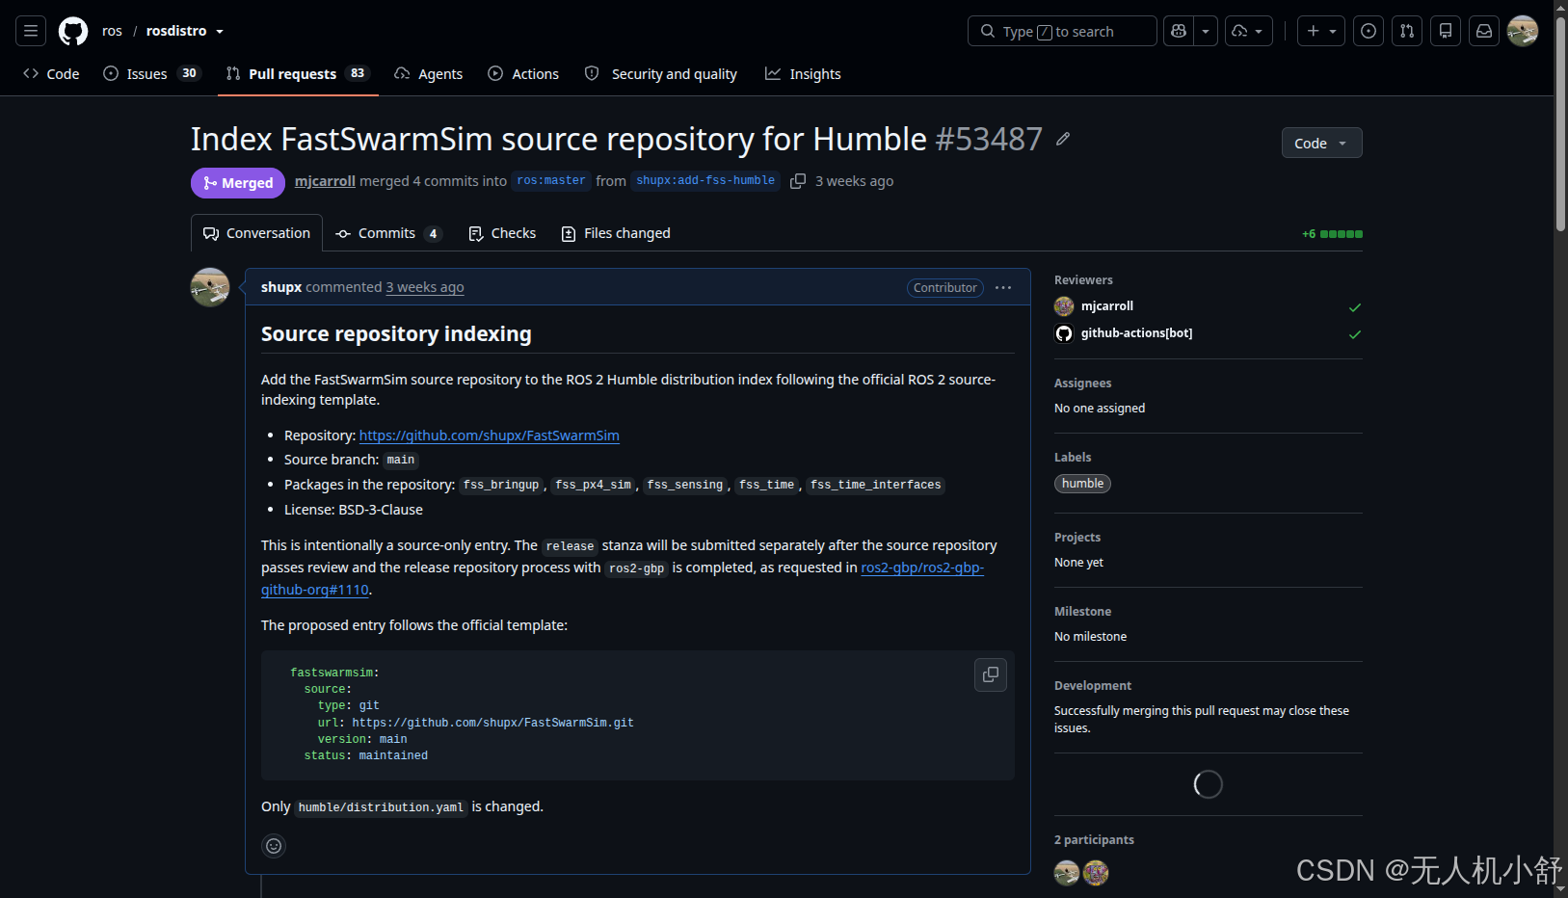The image size is (1568, 898).
Task: Open the pull requests shortcut icon in the header
Action: (x=1407, y=31)
